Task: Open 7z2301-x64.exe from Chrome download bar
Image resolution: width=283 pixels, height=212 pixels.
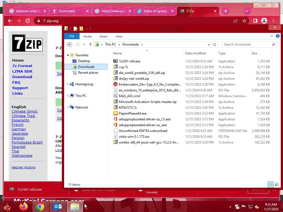Action: [29, 189]
